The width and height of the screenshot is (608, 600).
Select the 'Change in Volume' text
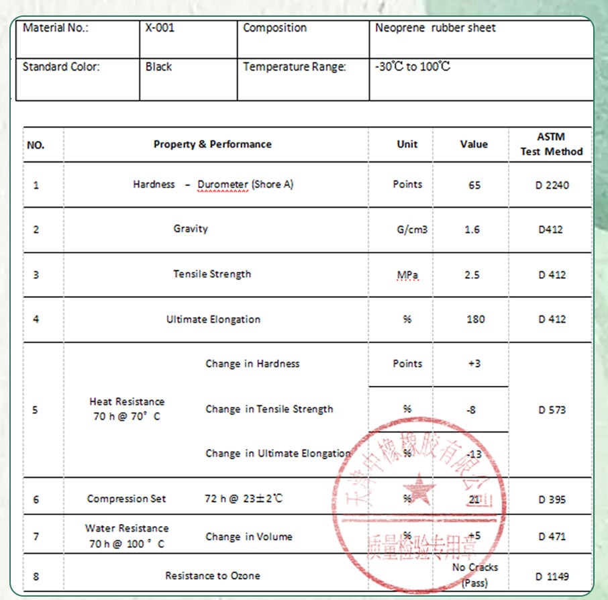click(x=249, y=537)
